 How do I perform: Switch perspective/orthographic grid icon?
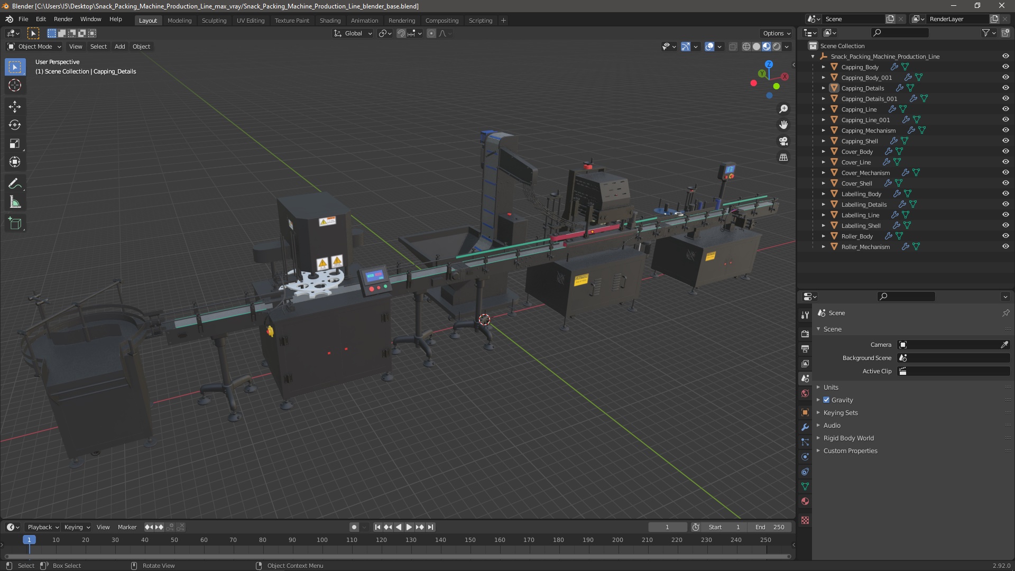coord(783,158)
